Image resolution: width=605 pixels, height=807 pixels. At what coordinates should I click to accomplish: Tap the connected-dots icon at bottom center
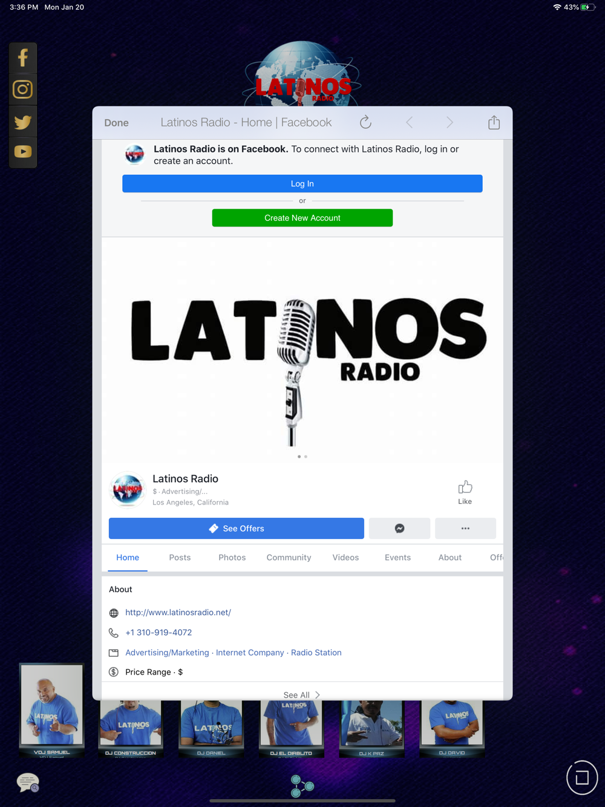(x=302, y=786)
